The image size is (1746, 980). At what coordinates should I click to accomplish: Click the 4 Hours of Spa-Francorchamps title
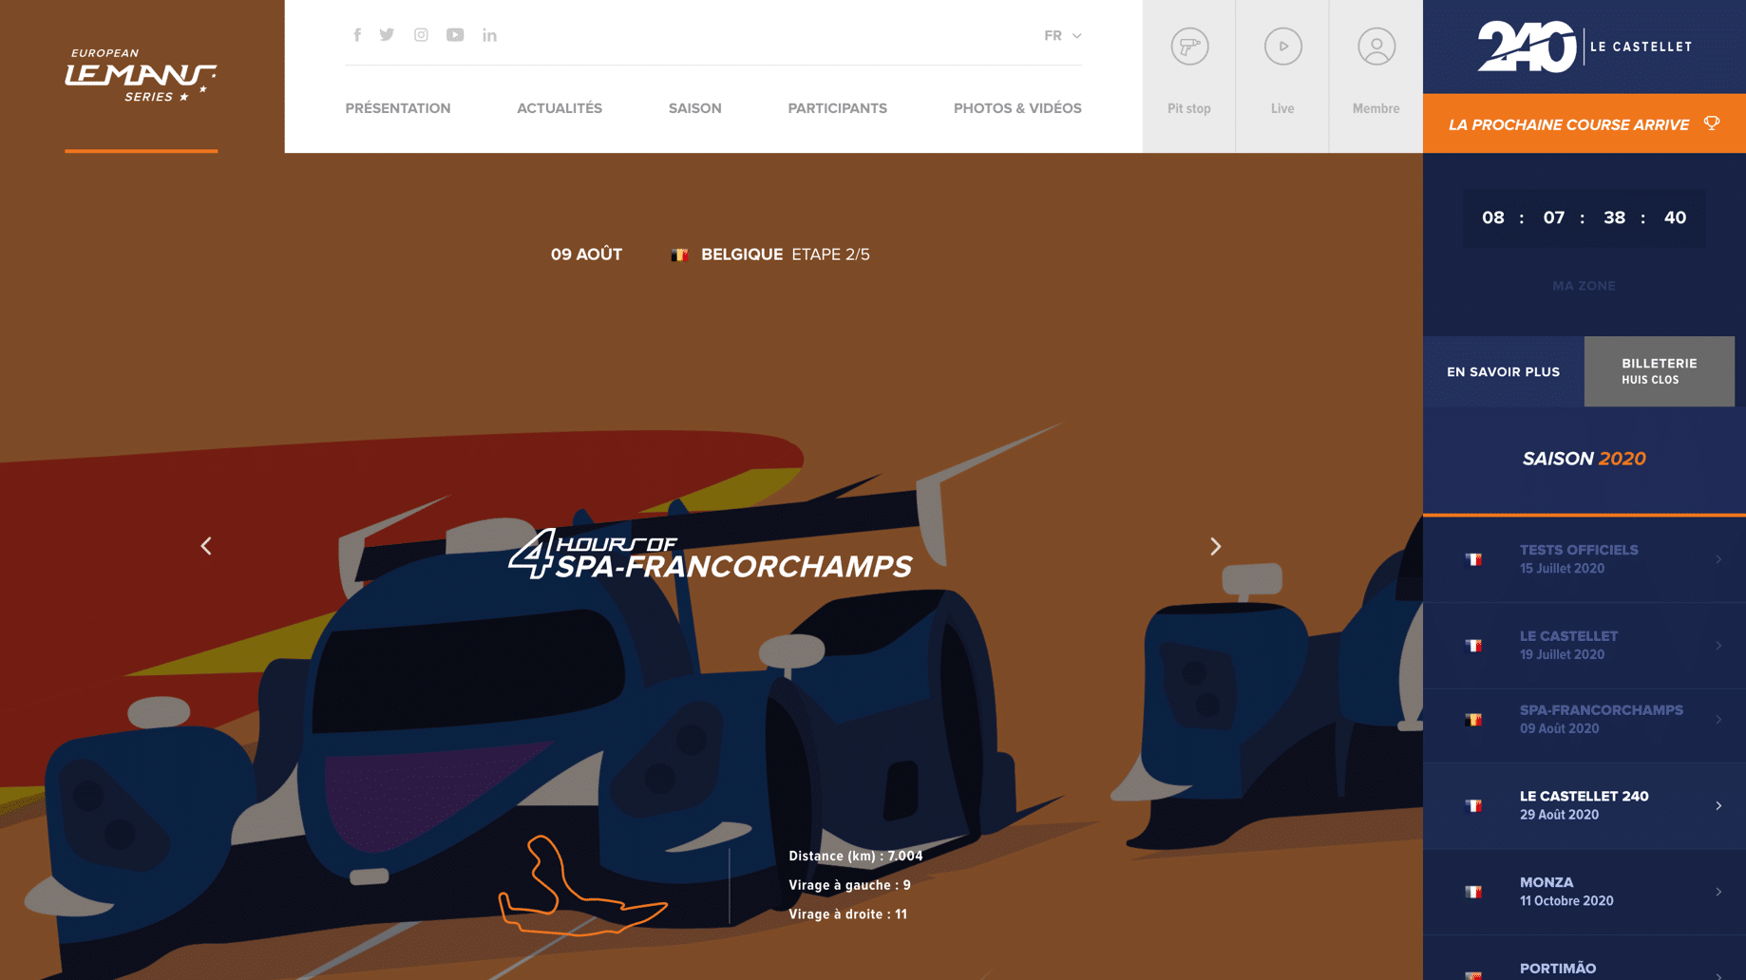coord(711,555)
